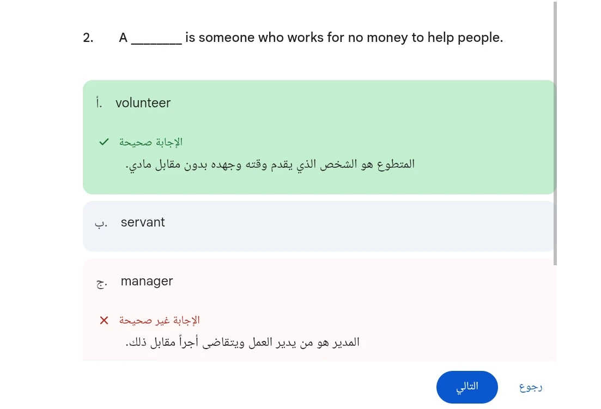Click the correct-answer check icon in green panel
The width and height of the screenshot is (601, 409).
pos(104,142)
